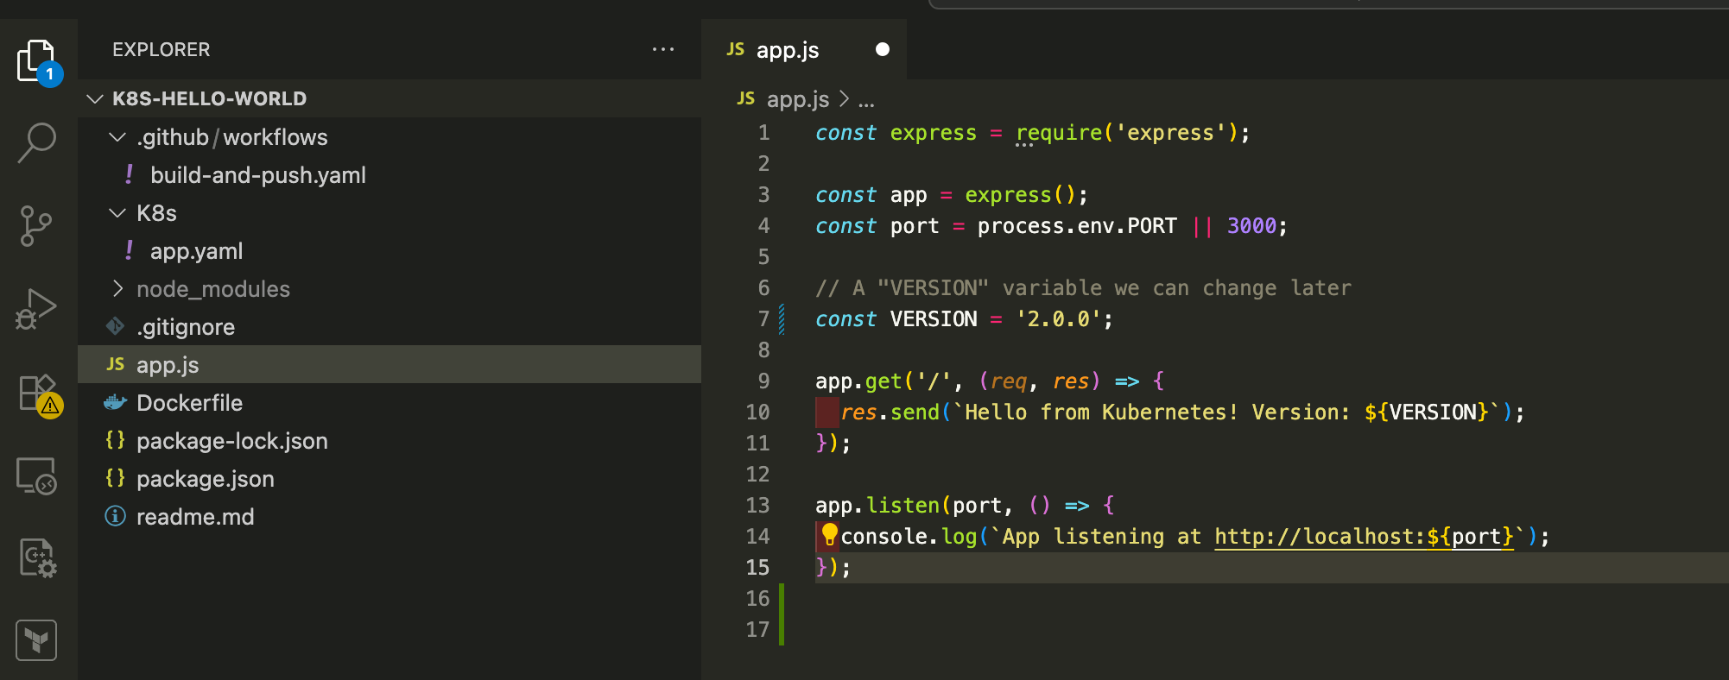Open the Explorer view in activity bar

36,60
